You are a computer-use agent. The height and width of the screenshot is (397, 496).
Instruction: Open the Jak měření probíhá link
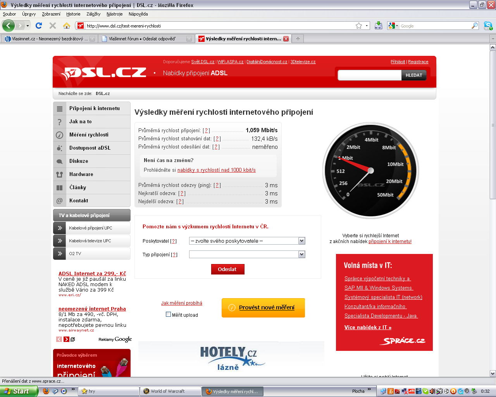[181, 303]
